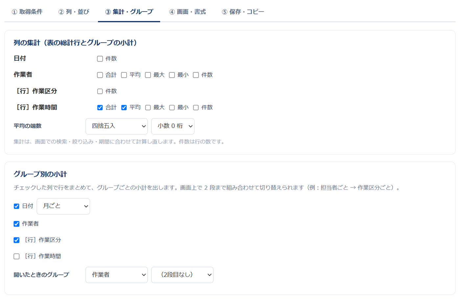Viewport: 460px width, 302px height.
Task: Click the ［行］作業時間 row label in 列の集計
Action: 35,108
